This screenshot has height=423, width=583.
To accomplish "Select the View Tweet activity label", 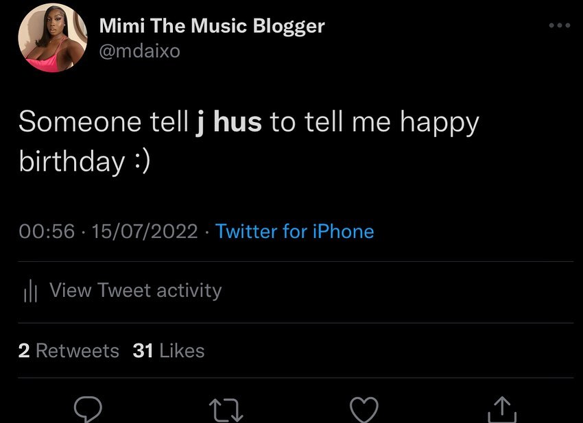I will 136,290.
